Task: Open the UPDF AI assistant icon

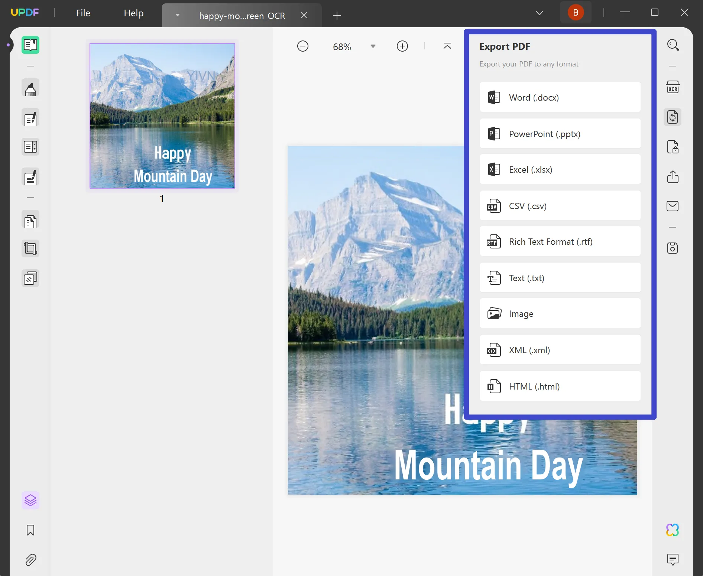Action: click(x=673, y=530)
